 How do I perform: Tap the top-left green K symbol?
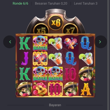(25, 43)
